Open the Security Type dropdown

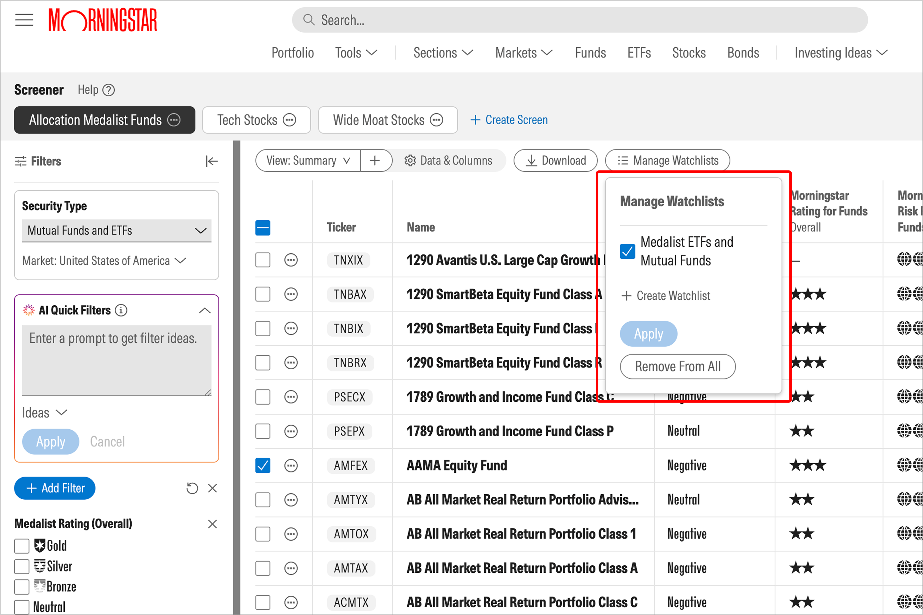(117, 231)
